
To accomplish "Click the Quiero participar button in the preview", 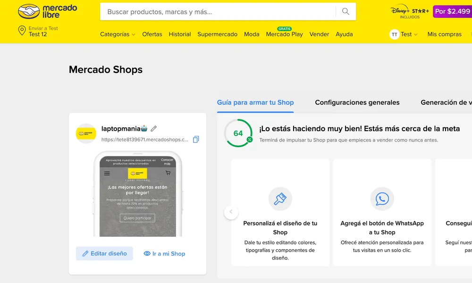I will (x=137, y=218).
